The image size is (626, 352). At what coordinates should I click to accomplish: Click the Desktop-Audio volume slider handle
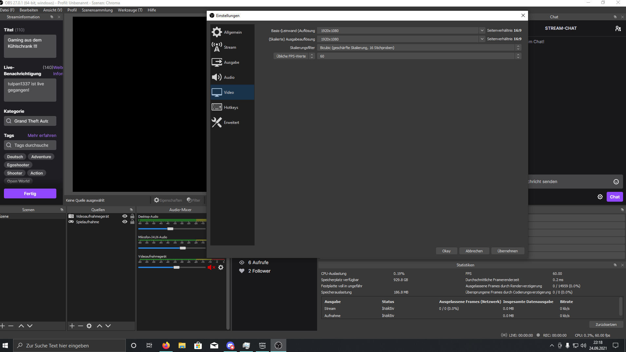click(x=170, y=229)
